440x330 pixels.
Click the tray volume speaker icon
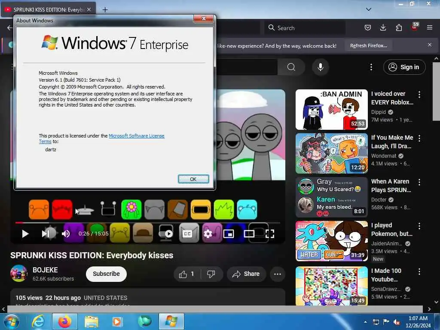pos(397,322)
